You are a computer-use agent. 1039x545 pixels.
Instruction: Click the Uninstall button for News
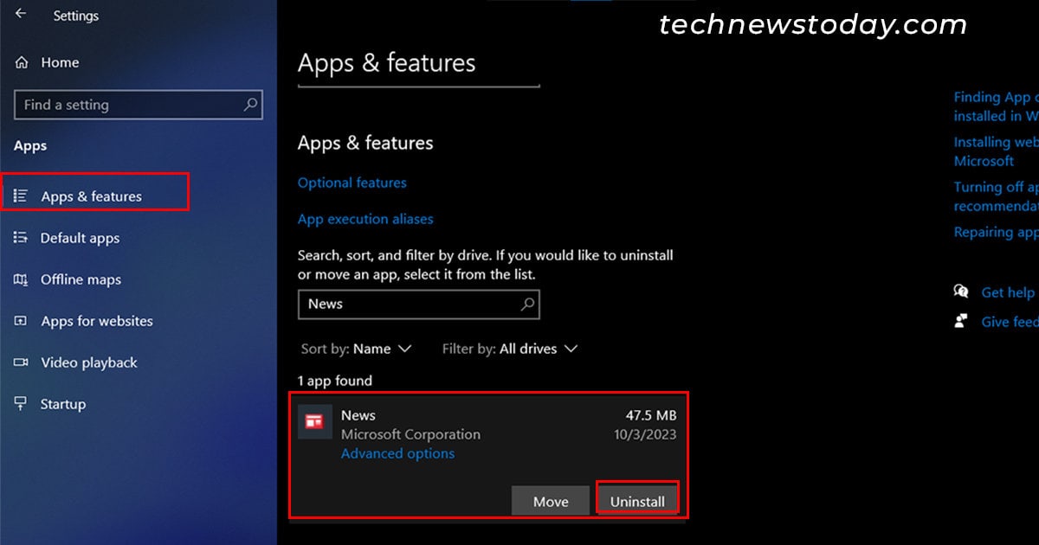[x=637, y=501]
